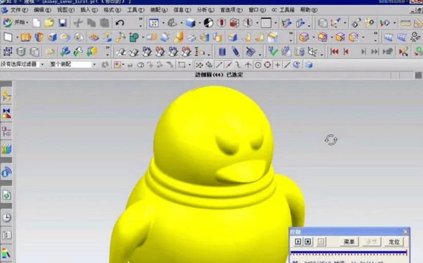Click the spreadsheet grid icon
423x263 pixels.
[x=299, y=51]
